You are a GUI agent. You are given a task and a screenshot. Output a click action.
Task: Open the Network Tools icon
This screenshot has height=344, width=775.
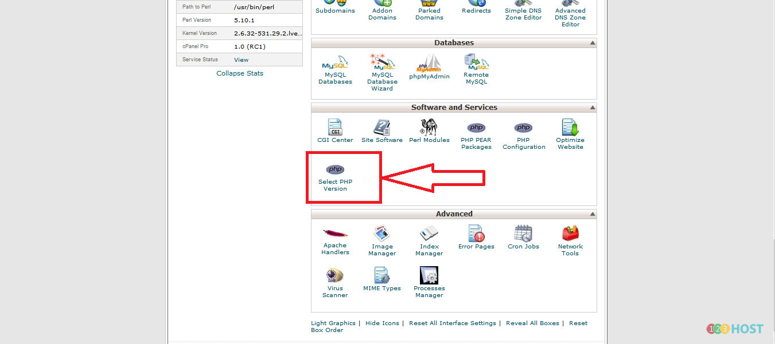coord(570,234)
